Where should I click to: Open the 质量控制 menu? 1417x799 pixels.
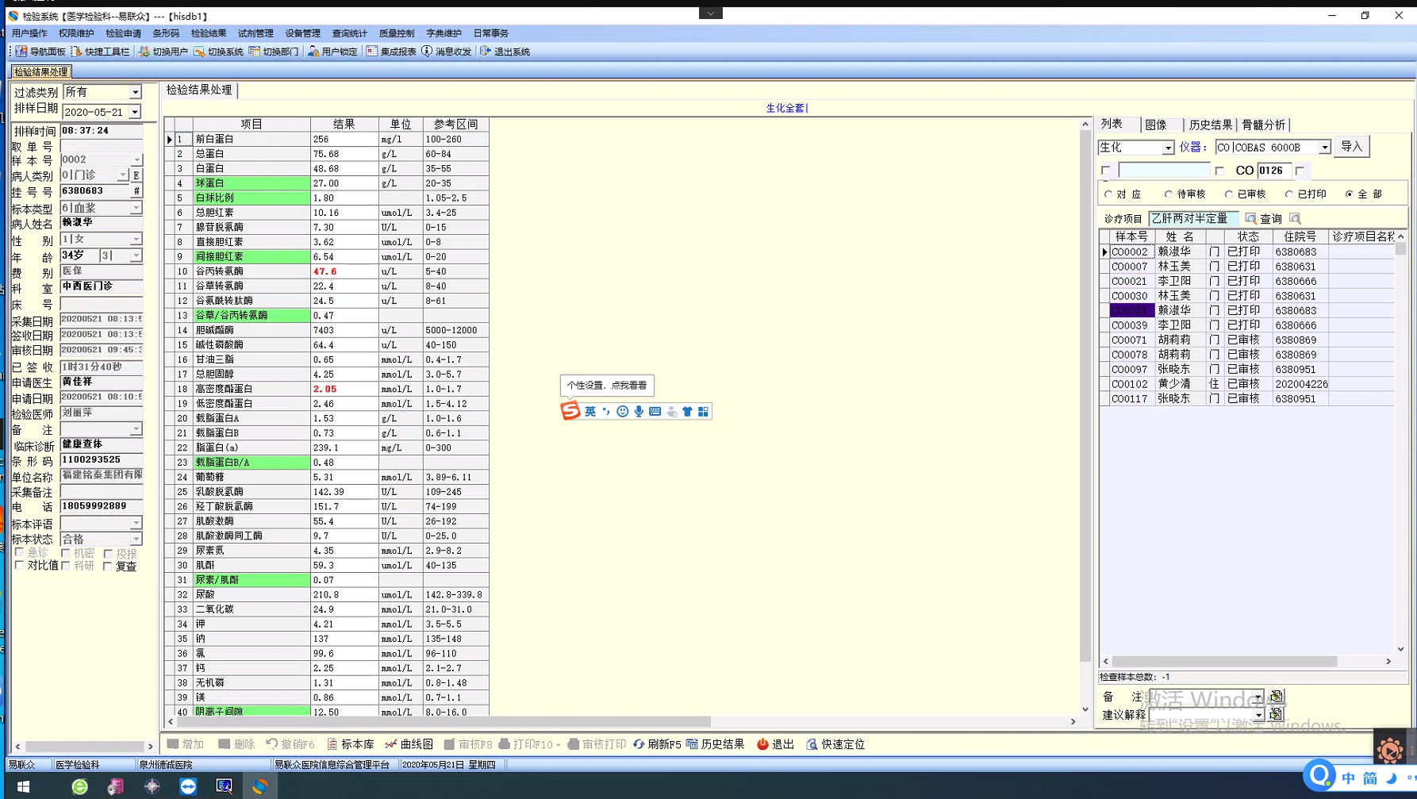point(397,33)
